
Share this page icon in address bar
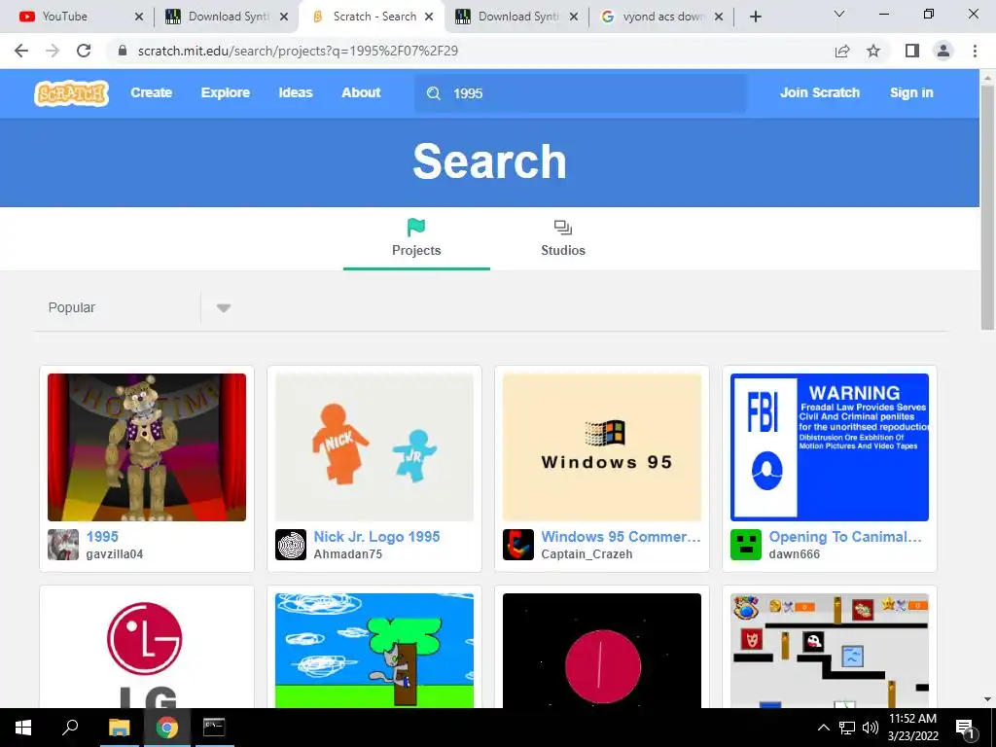pos(842,51)
